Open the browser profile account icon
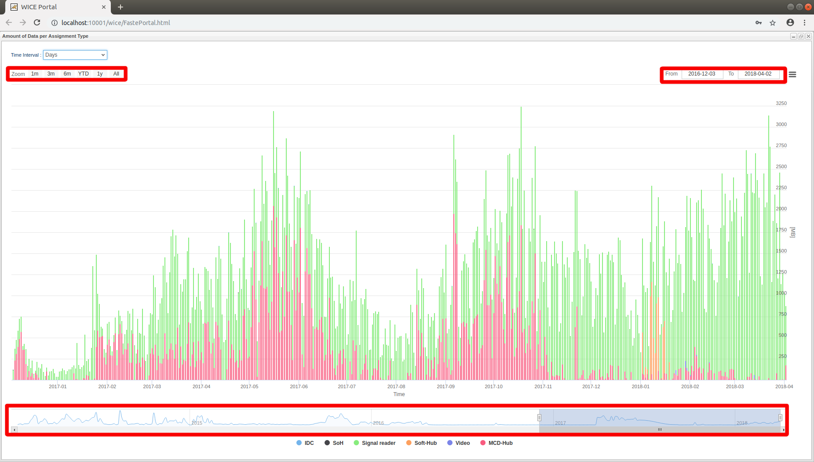The image size is (814, 462). (790, 23)
